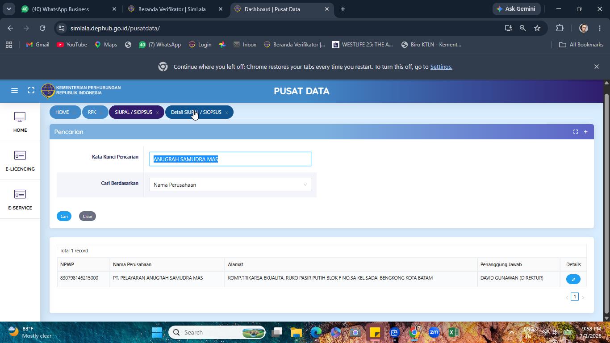Screen dimensions: 610x343
Task: Open E-LICENCING in the left sidebar
Action: tap(20, 161)
